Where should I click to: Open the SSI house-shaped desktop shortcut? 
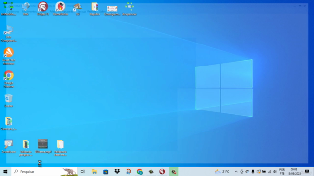coord(78,9)
